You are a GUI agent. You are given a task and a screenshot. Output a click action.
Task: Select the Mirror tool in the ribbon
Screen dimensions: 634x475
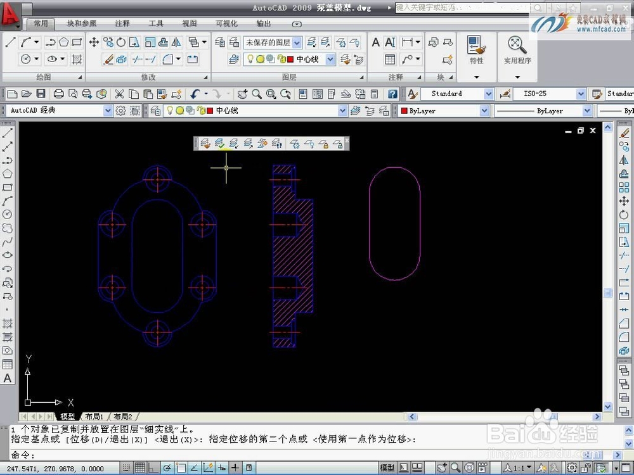coord(176,42)
